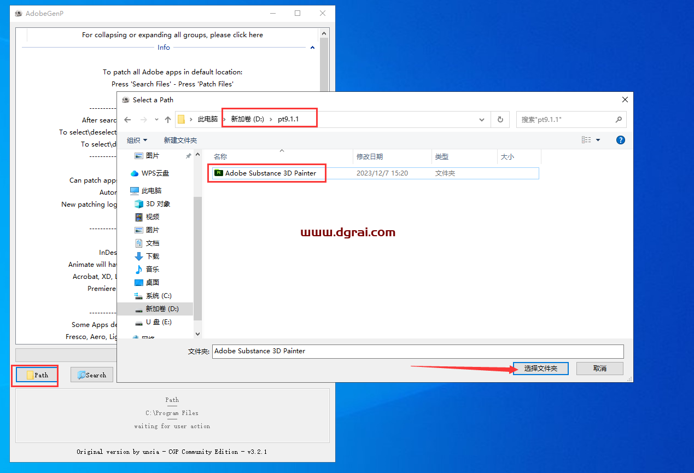This screenshot has height=473, width=694.
Task: Open the 组织 menu
Action: click(x=137, y=140)
